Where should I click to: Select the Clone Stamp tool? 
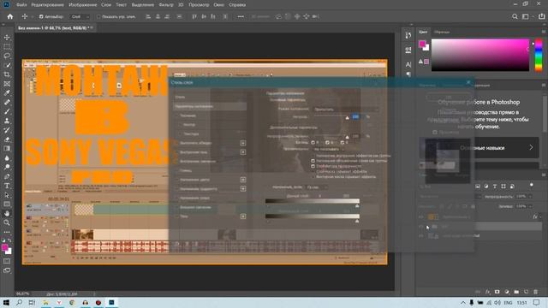click(x=7, y=121)
